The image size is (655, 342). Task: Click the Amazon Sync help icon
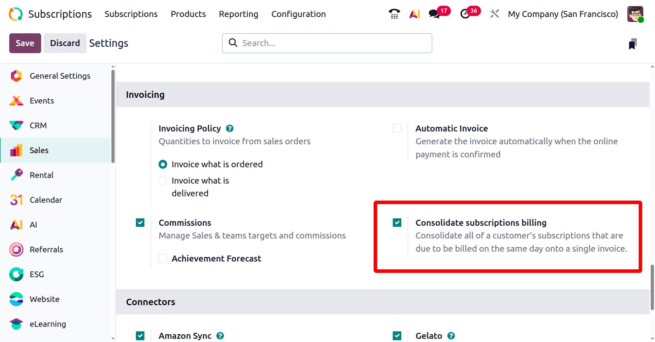coord(220,336)
